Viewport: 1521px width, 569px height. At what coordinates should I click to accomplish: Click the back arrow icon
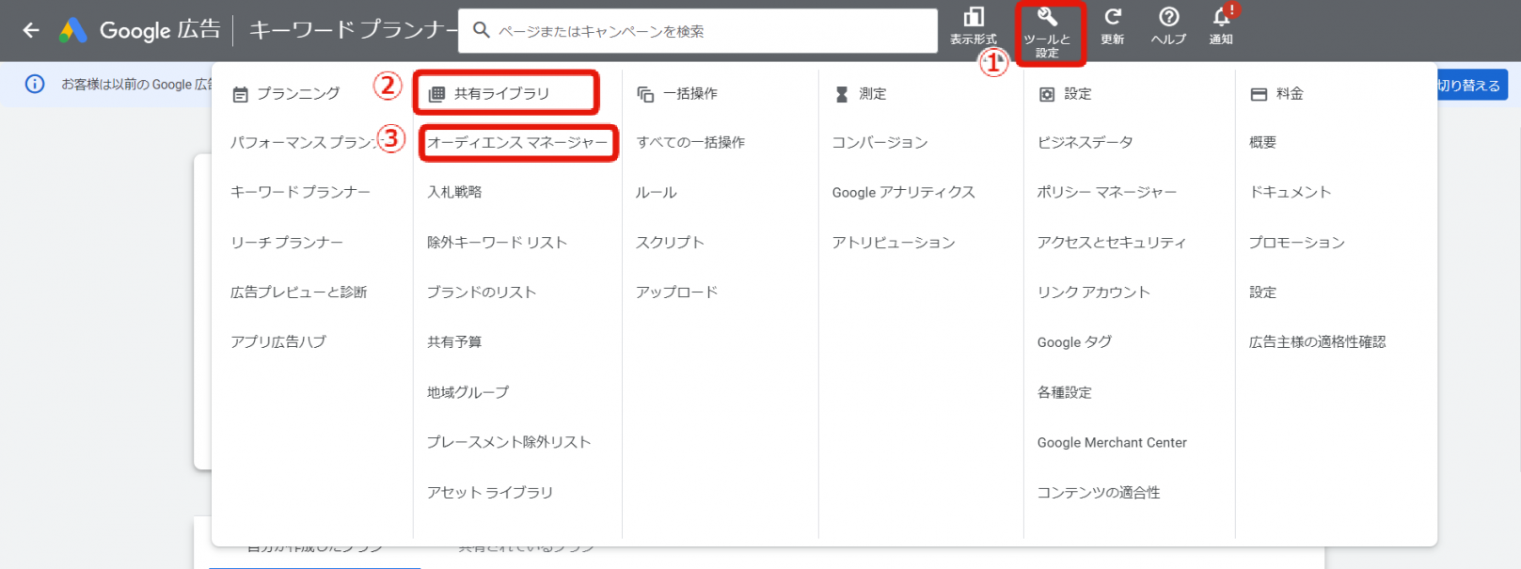coord(31,30)
